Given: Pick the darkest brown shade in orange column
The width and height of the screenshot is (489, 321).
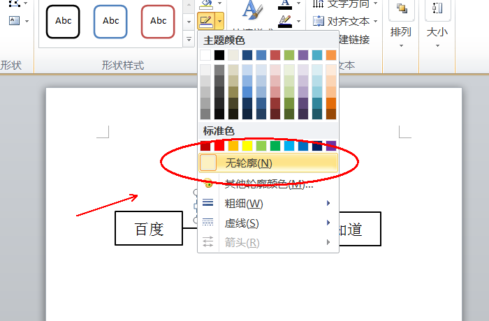Looking at the screenshot, I should pos(331,114).
